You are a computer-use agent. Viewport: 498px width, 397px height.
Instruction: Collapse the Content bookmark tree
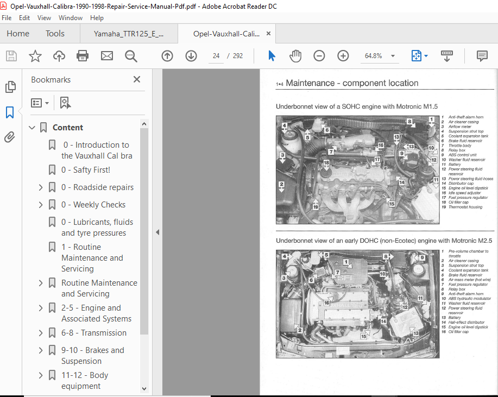(x=31, y=128)
